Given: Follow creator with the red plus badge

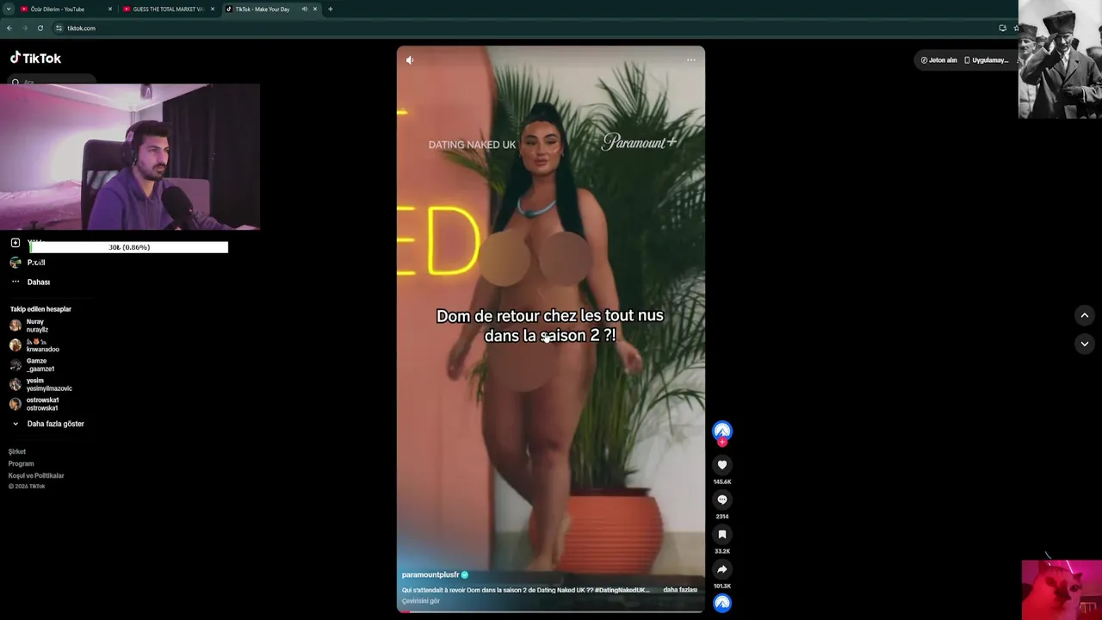Looking at the screenshot, I should click(x=722, y=443).
